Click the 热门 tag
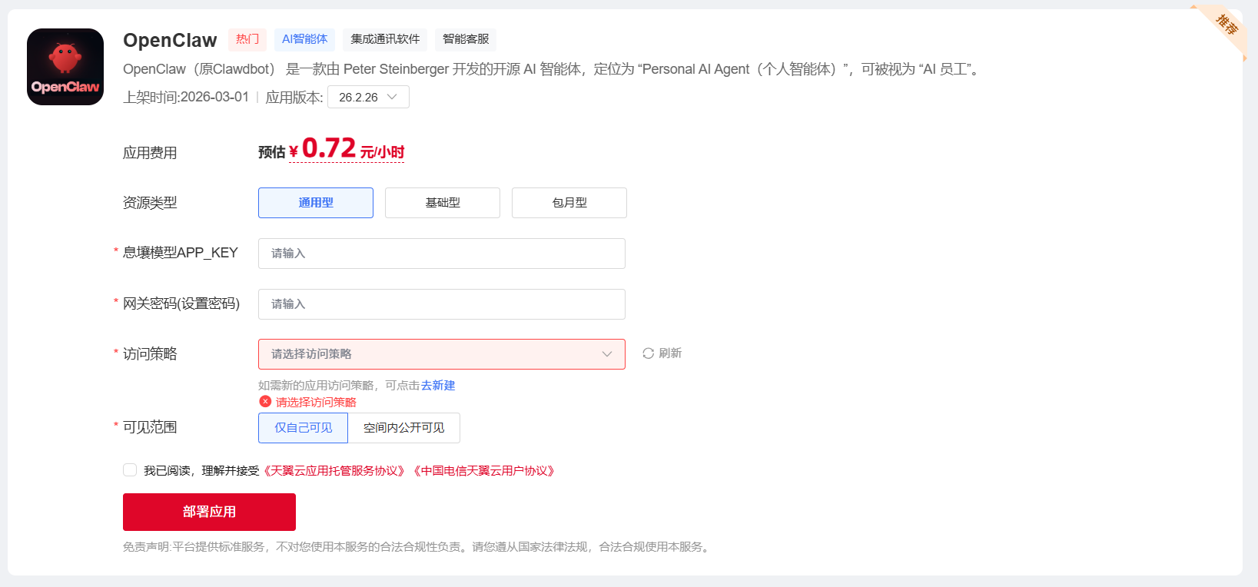The image size is (1258, 587). click(247, 39)
